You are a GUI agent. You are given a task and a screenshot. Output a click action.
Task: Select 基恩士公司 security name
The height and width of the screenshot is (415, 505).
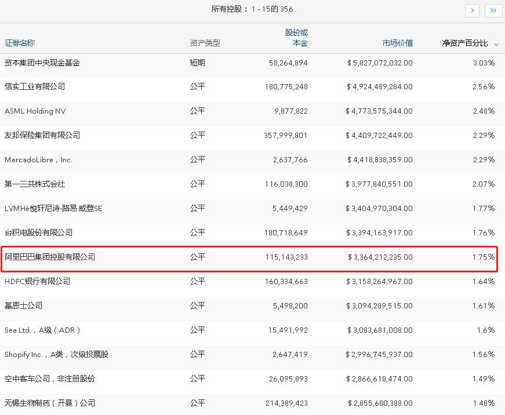(24, 305)
